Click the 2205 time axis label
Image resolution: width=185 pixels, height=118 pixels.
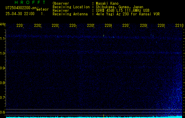pyautogui.click(x=91, y=25)
